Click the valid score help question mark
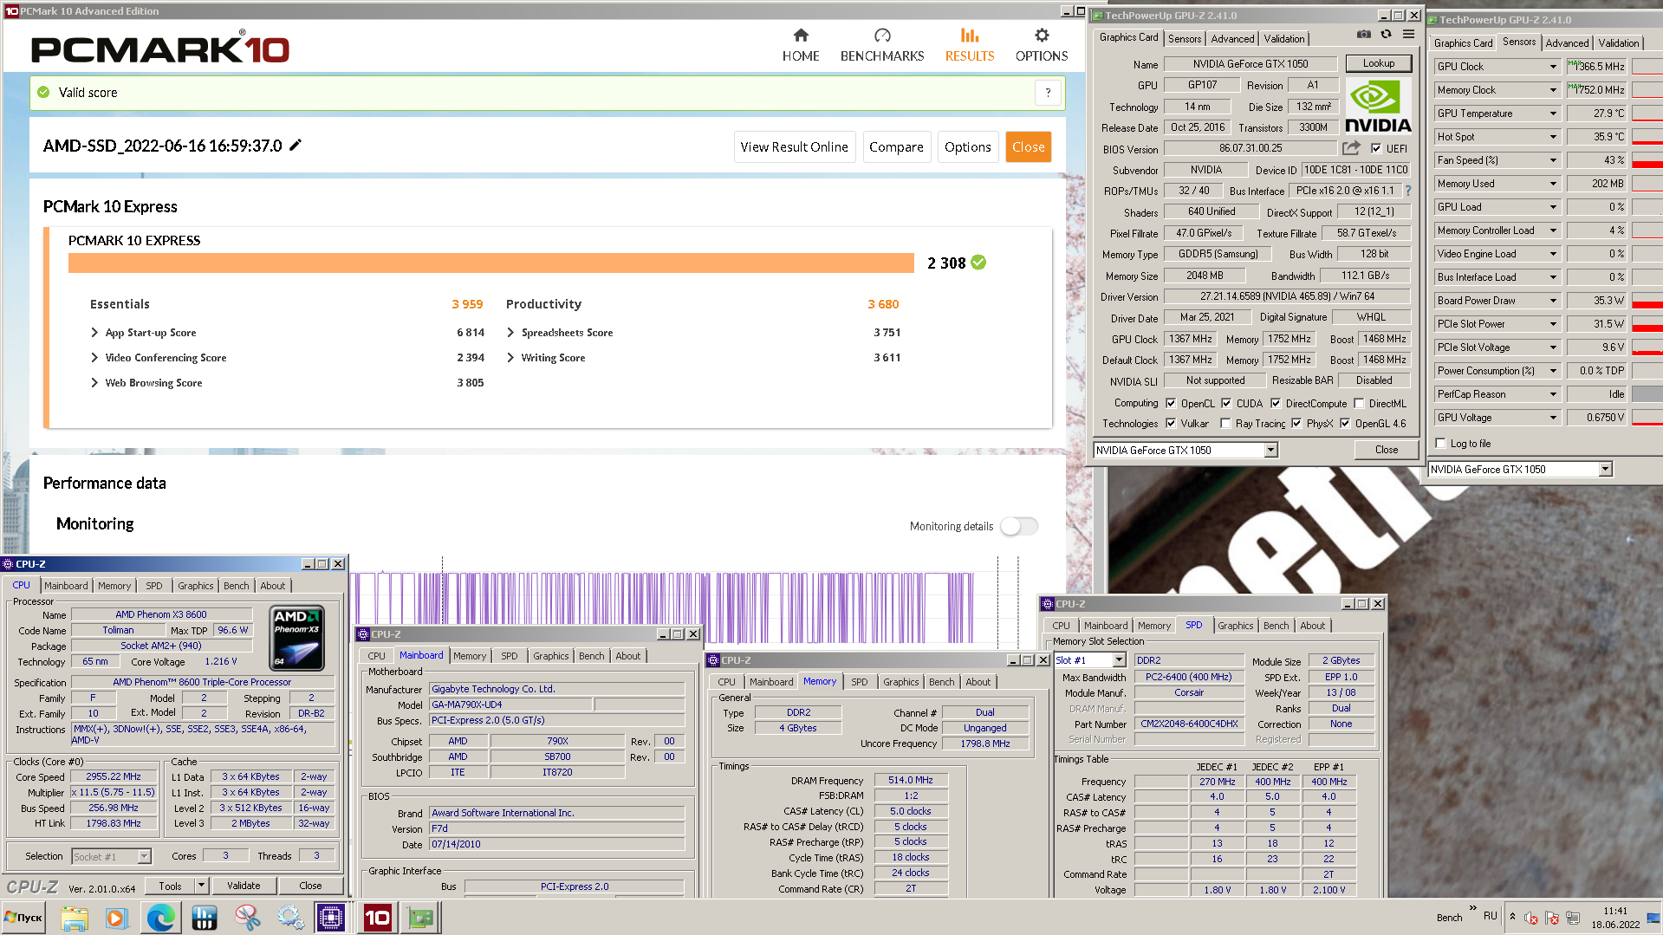Screen dimensions: 1663x935 tap(1048, 93)
